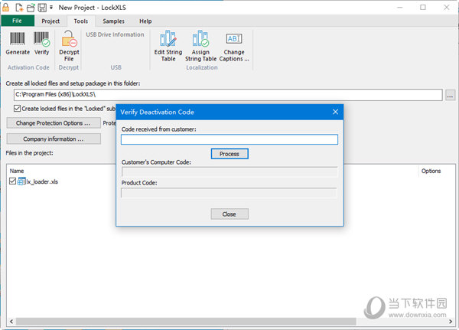Uncheck the lx_loader.xls file checkbox
459x330 pixels.
(12, 181)
